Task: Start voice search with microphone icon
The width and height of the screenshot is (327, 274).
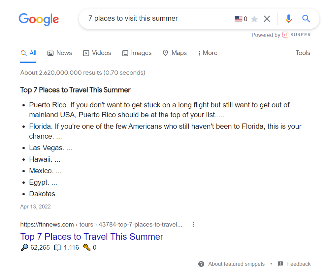Action: (x=289, y=19)
